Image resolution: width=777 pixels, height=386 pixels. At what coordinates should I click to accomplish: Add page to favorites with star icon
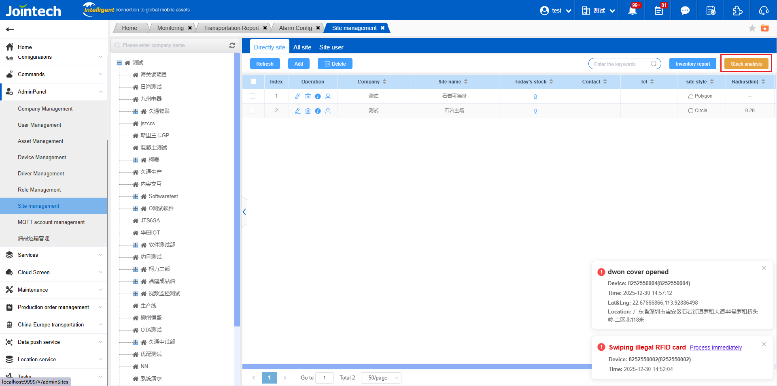[x=752, y=28]
